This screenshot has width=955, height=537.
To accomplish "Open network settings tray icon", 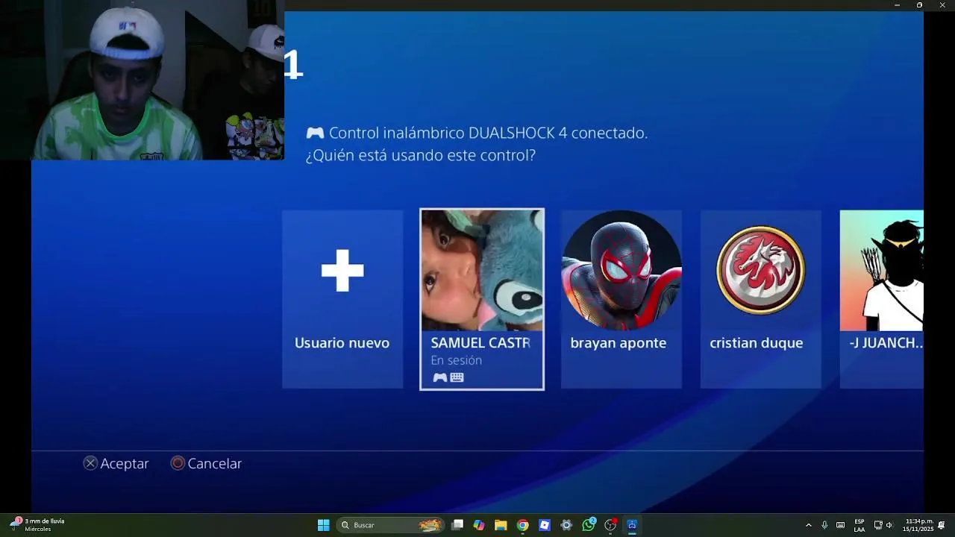I will pos(878,525).
